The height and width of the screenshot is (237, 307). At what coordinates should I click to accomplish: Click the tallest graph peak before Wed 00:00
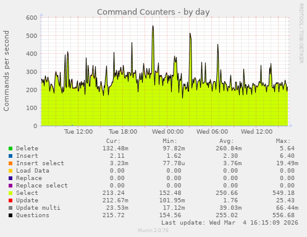point(153,26)
